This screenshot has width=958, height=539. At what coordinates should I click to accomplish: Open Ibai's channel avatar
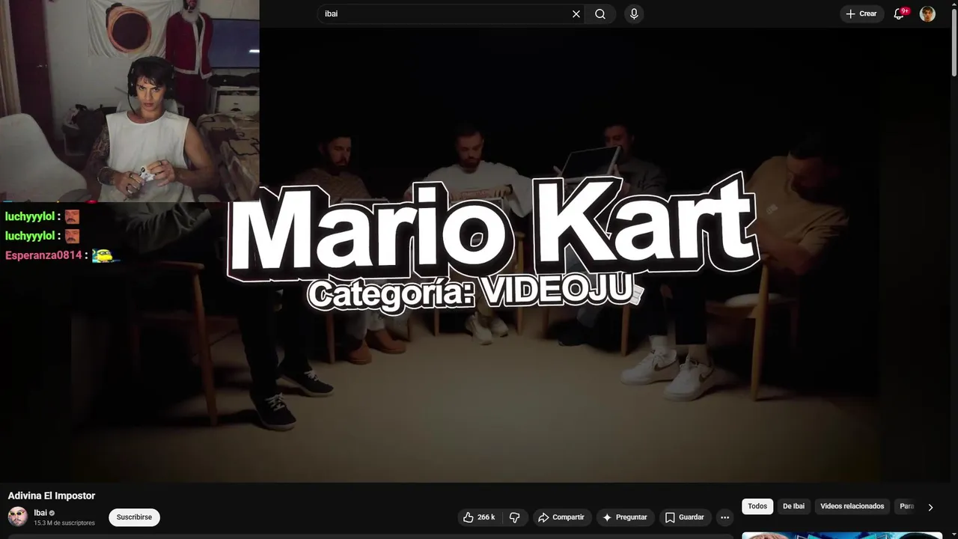pos(18,517)
